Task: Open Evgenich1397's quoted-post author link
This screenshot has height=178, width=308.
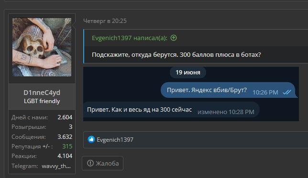Action: coord(130,38)
